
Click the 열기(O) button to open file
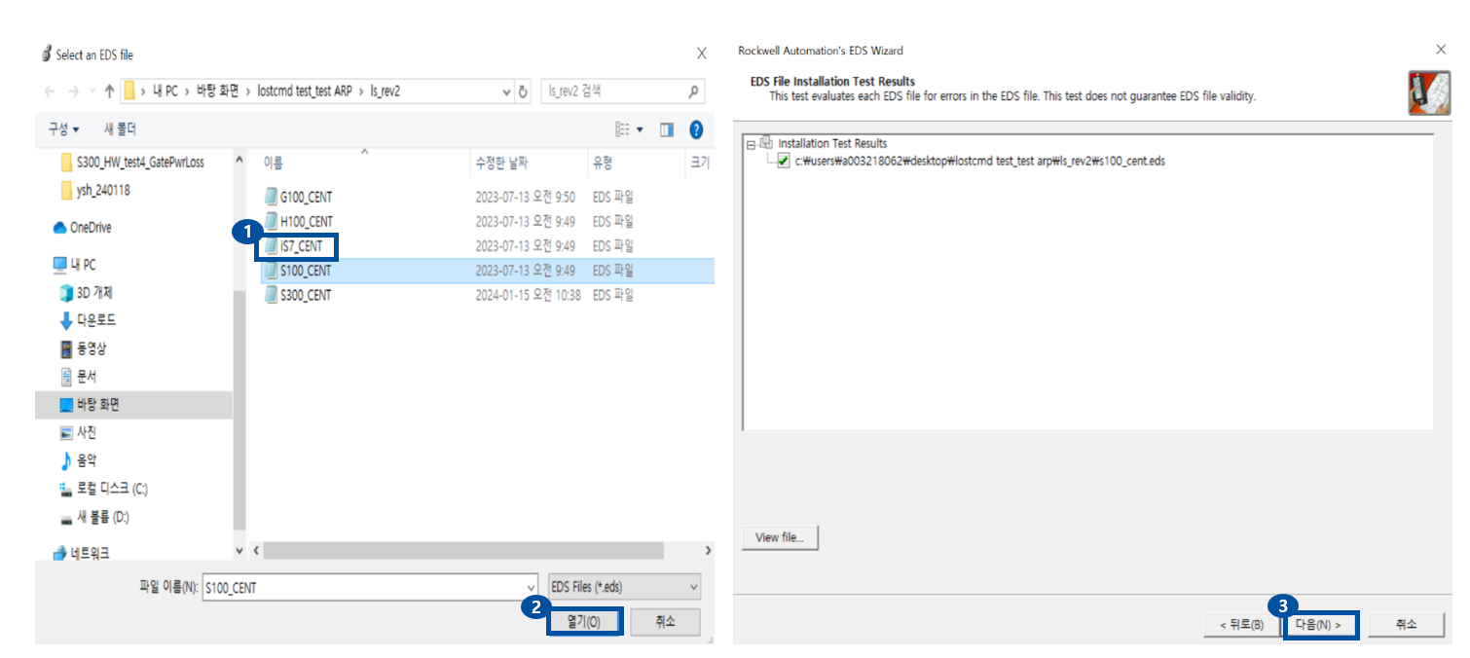coord(584,621)
